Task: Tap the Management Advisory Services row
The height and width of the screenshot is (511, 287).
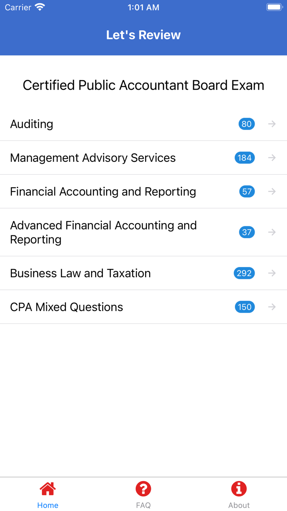Action: 93,158
